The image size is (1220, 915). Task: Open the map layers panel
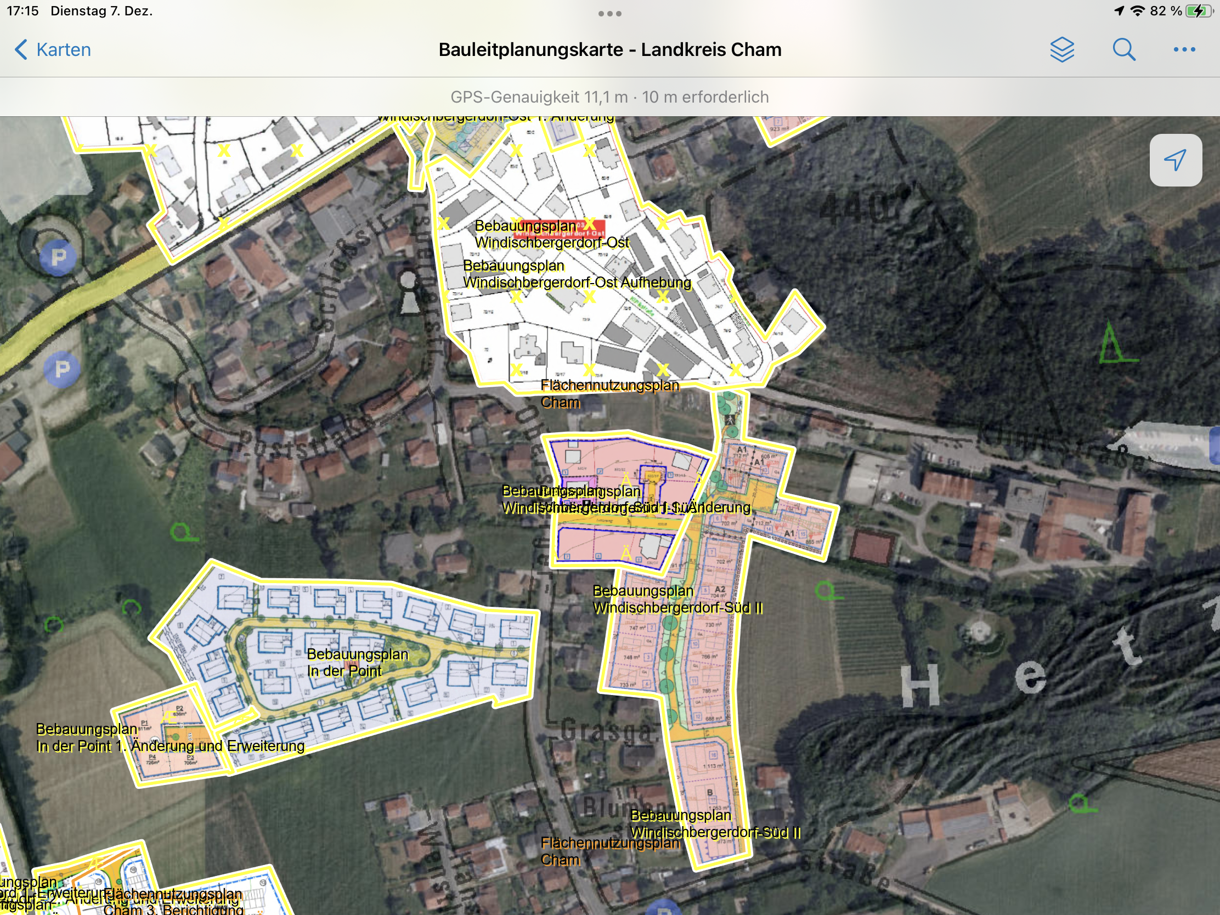click(x=1061, y=49)
